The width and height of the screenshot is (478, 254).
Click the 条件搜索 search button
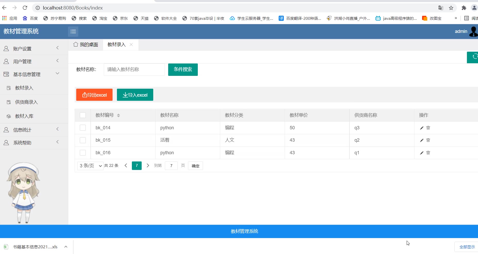point(183,69)
